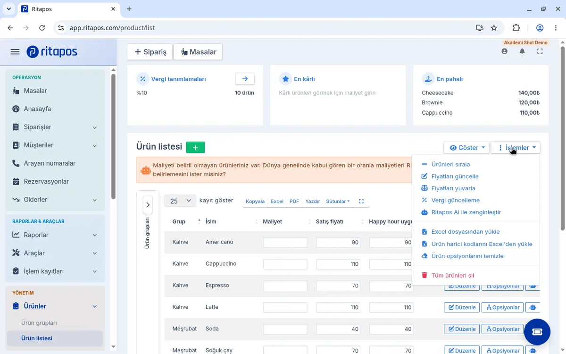Click the sidebar vertical scrollbar
Screen dimensions: 566x354
pyautogui.click(x=113, y=137)
